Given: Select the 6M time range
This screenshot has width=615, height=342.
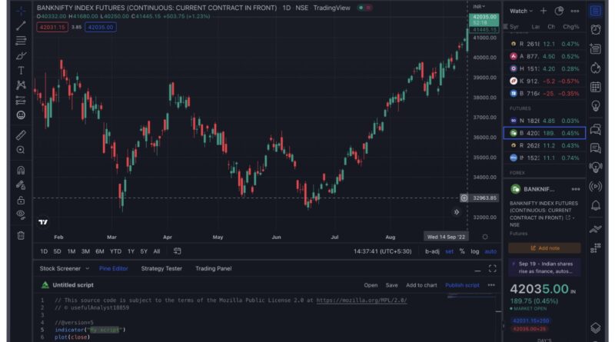Looking at the screenshot, I should click(x=100, y=251).
